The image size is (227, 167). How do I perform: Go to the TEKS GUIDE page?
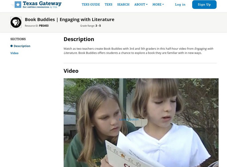click(x=91, y=5)
